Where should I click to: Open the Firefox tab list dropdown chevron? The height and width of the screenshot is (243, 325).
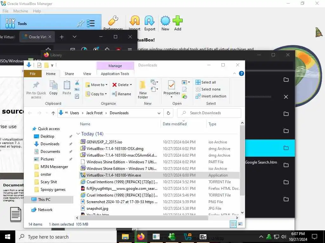pos(75,37)
